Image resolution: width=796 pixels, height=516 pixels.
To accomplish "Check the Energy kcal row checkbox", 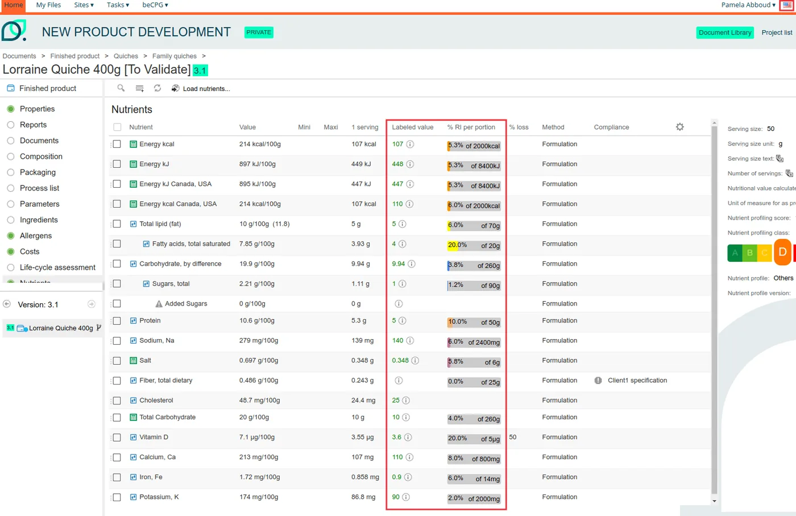I will point(117,145).
